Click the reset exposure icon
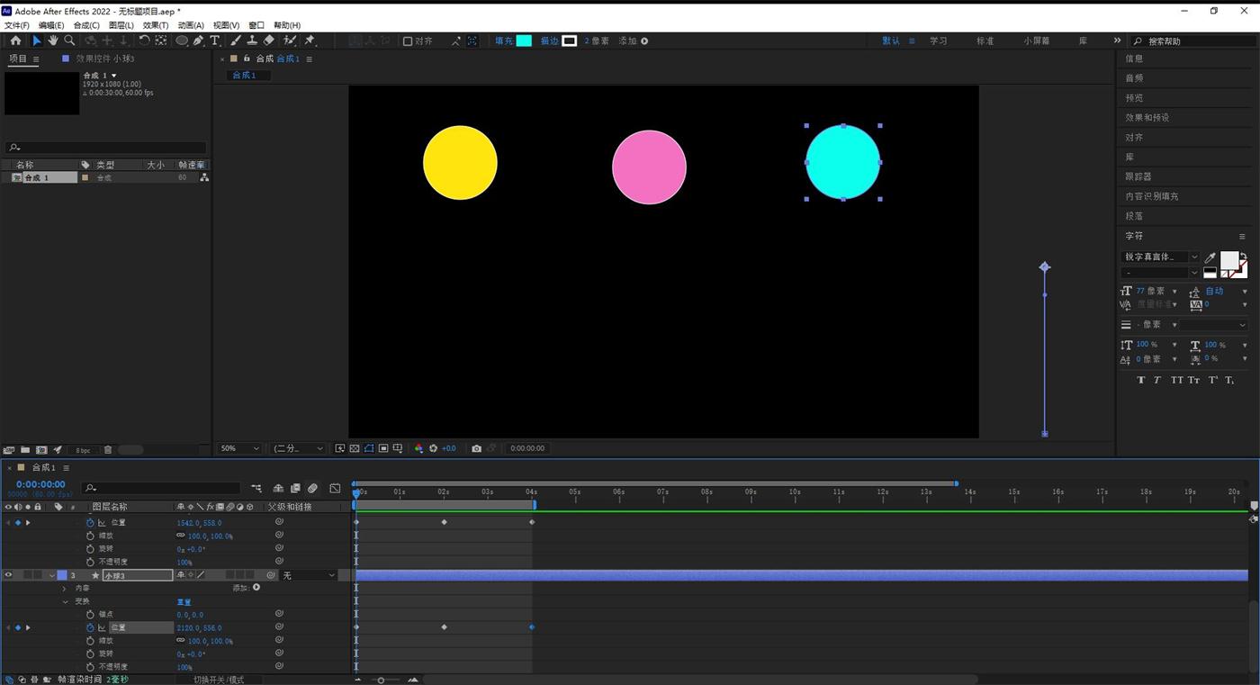 433,448
